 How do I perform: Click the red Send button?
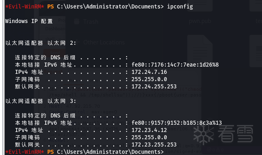[55, 52]
